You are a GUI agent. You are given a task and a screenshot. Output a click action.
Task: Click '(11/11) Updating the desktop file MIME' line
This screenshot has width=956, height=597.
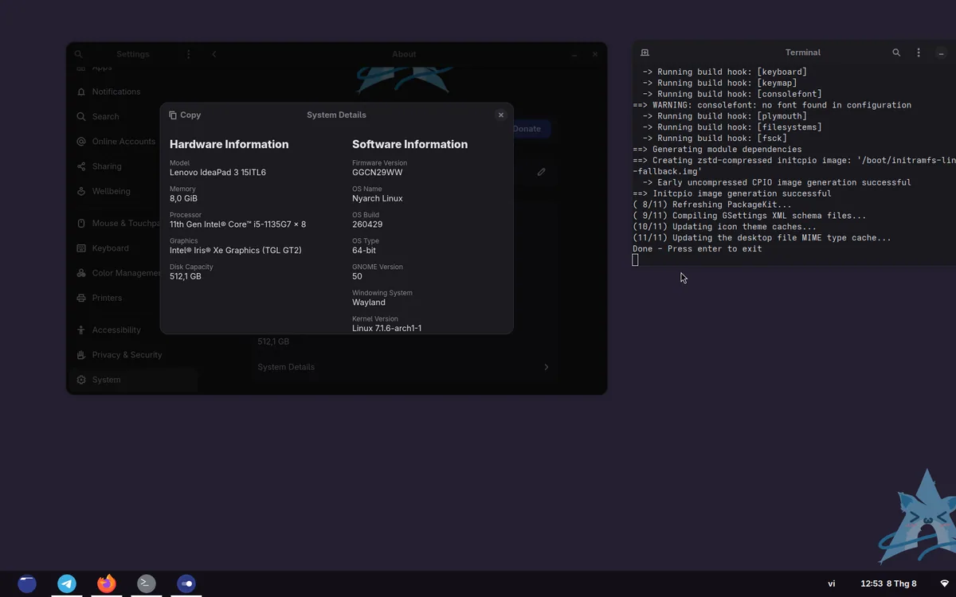[x=762, y=238]
